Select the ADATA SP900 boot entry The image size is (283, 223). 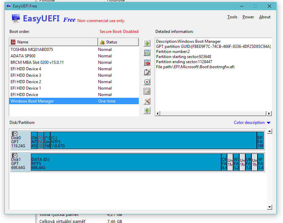(74, 56)
